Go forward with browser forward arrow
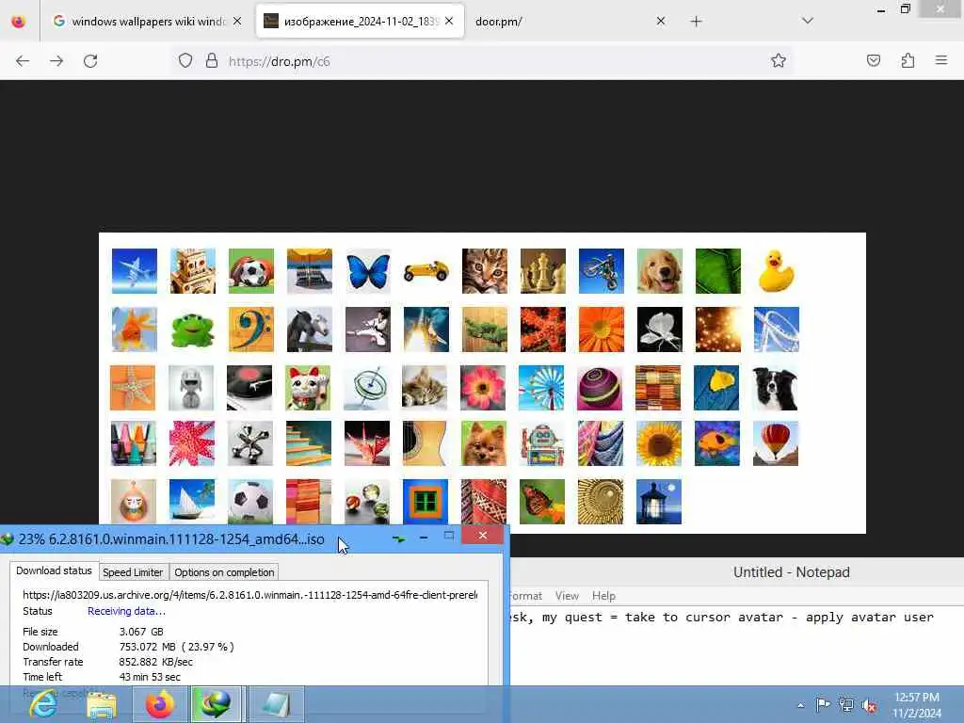This screenshot has height=723, width=964. coord(56,61)
